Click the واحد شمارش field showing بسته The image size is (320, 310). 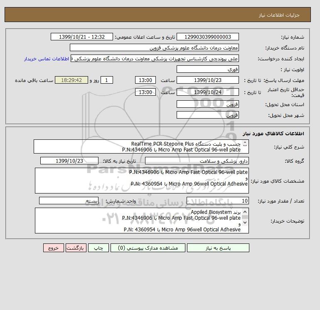pyautogui.click(x=69, y=201)
